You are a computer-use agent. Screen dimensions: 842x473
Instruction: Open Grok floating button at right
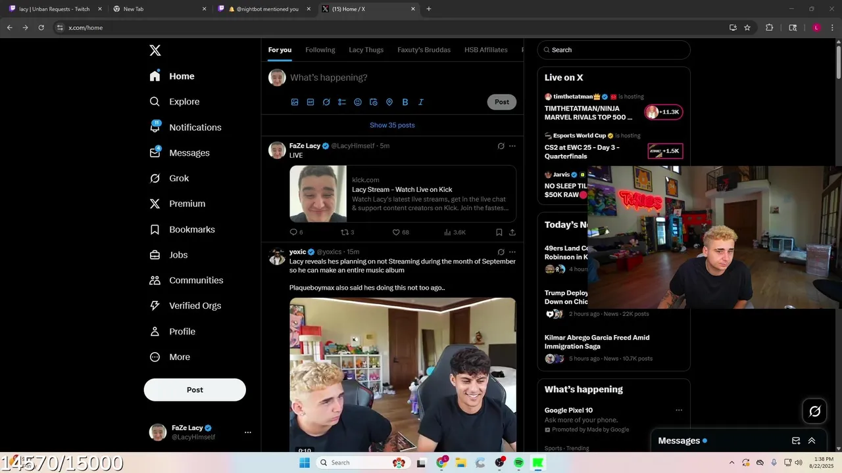815,411
